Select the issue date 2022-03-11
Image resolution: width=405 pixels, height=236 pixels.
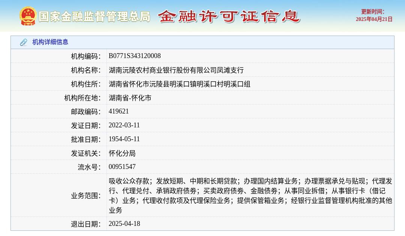(x=124, y=125)
